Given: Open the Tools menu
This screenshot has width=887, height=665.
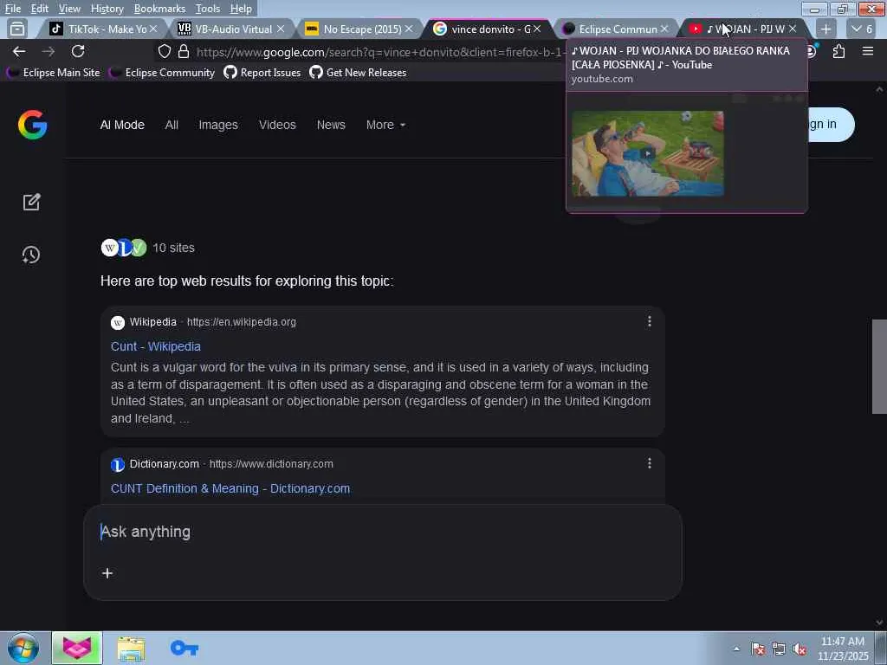Looking at the screenshot, I should [x=208, y=9].
